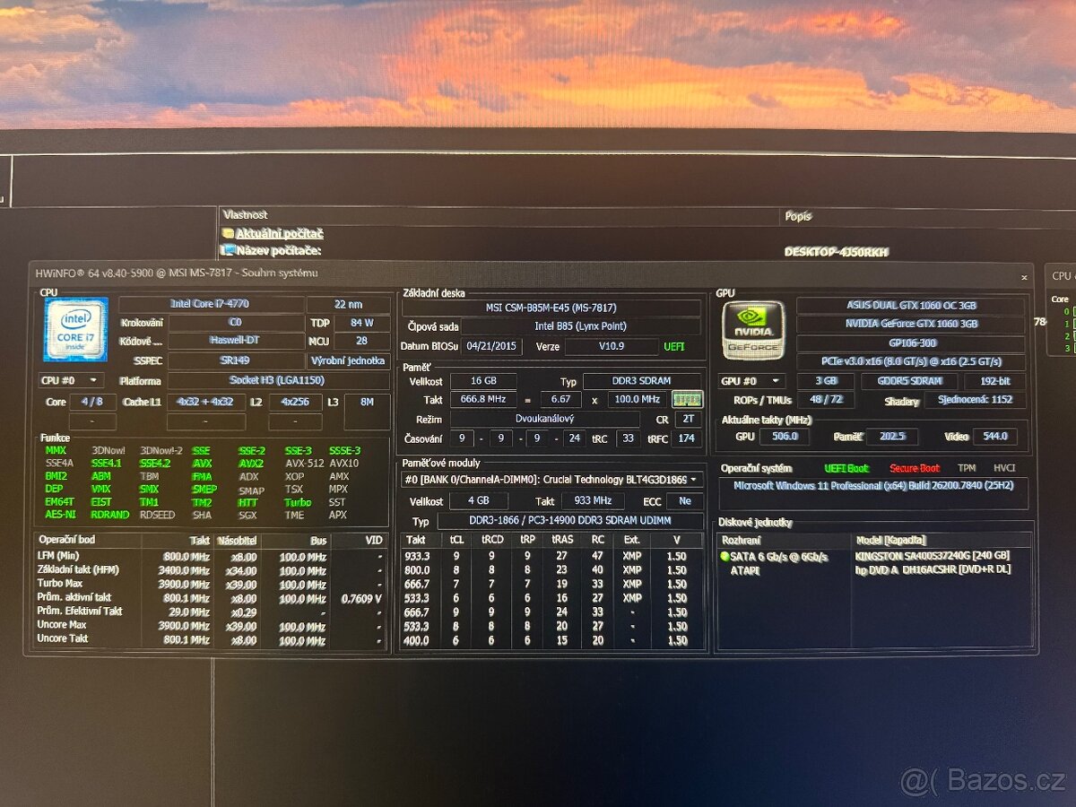Select the KINGSTON SA400S37240G drive entry

click(932, 557)
